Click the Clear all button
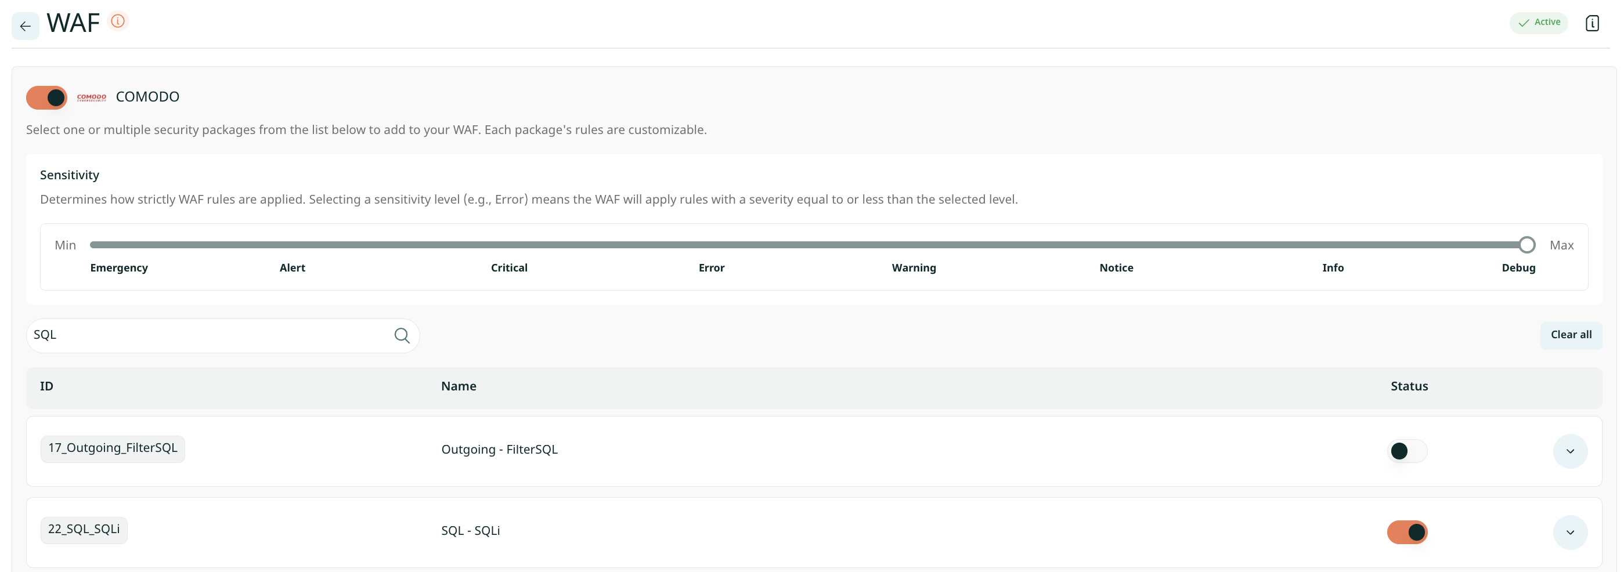Viewport: 1624px width, 572px height. (1571, 335)
